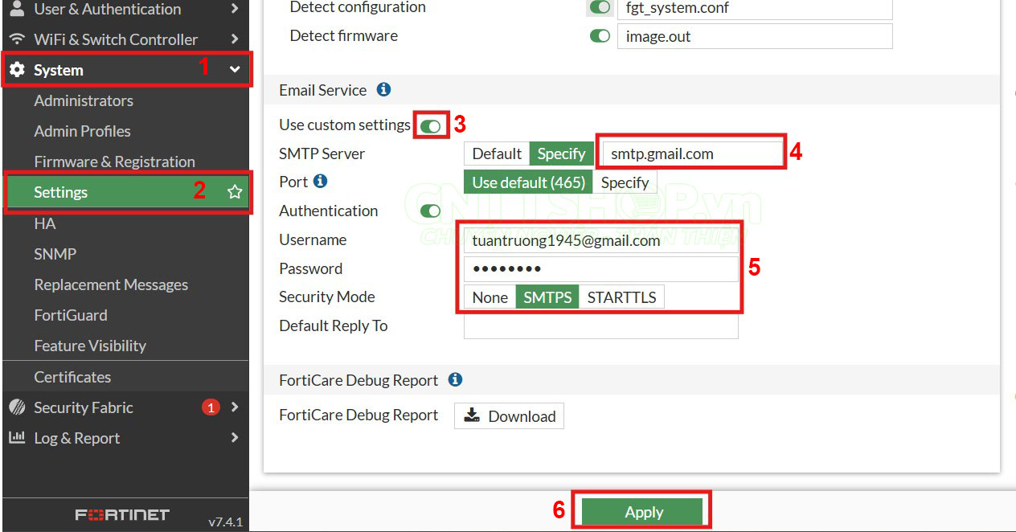Disable the Detect firmware toggle
The height and width of the screenshot is (532, 1016).
[600, 35]
